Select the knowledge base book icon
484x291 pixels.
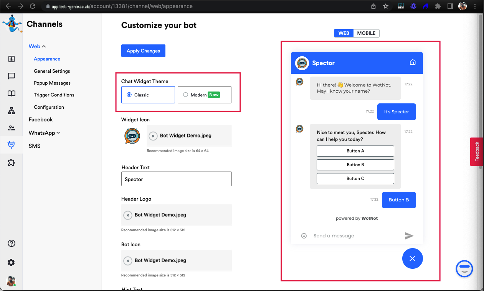point(11,93)
